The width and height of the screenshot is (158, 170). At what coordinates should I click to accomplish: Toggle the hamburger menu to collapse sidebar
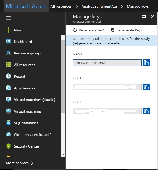pos(8,18)
